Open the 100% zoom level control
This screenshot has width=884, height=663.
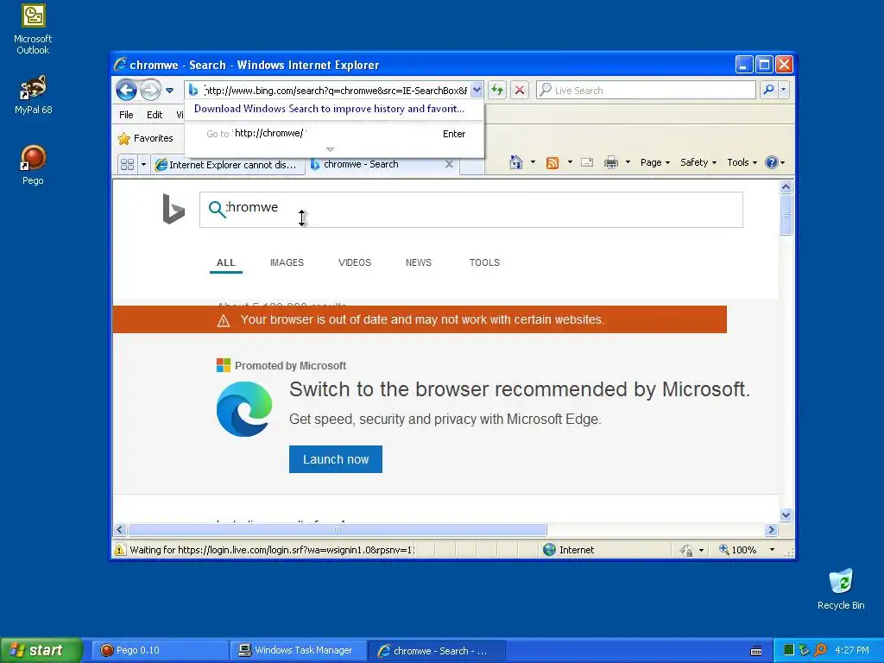(745, 550)
